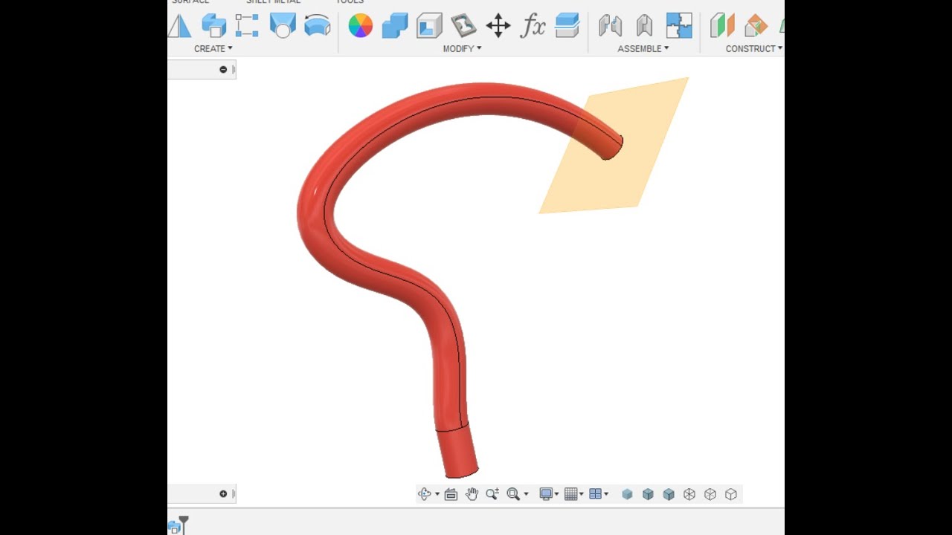Expand the comments panel with plus button
The width and height of the screenshot is (952, 535).
[x=223, y=493]
